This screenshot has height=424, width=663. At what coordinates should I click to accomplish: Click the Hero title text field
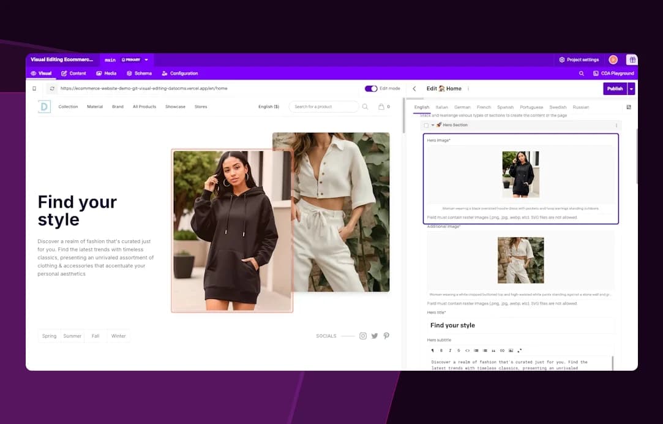coord(520,325)
